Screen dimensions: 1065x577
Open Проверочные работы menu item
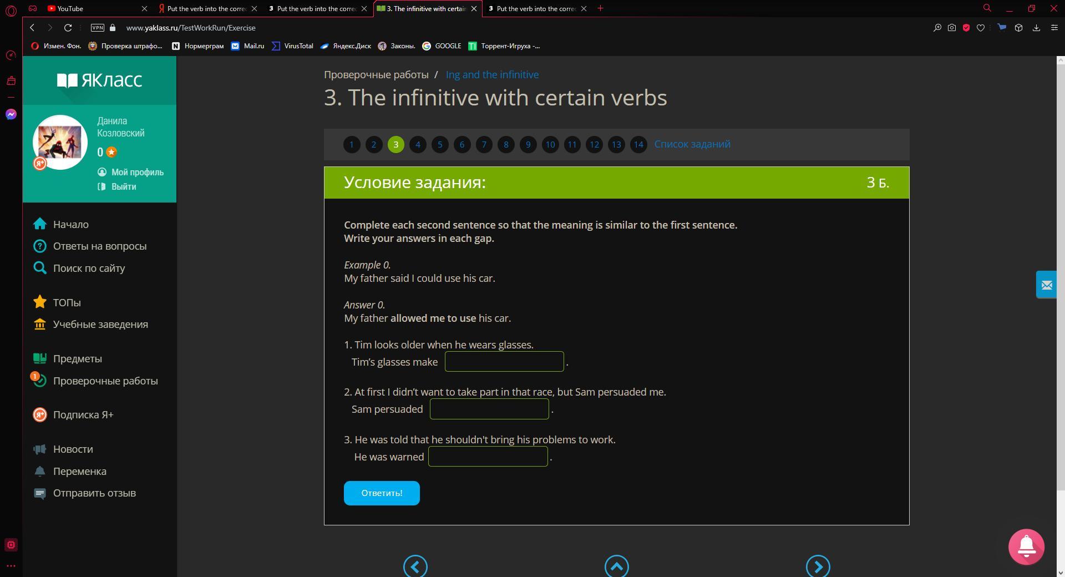[x=95, y=381]
